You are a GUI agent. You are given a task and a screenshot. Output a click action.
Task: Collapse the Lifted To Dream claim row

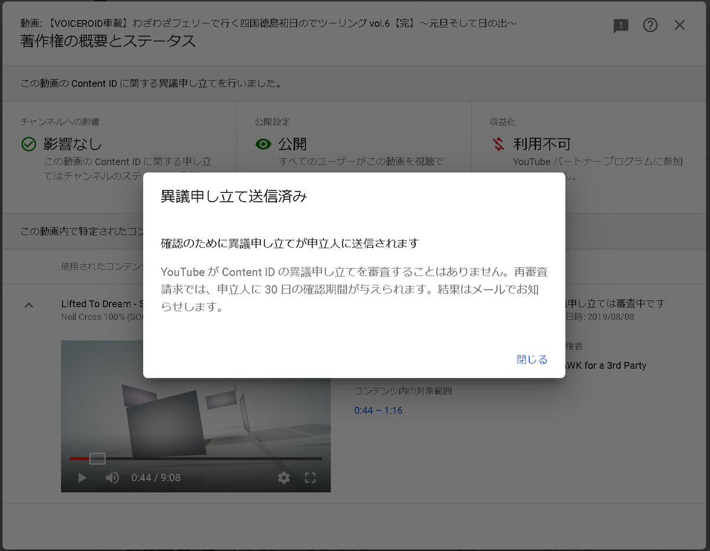[28, 305]
